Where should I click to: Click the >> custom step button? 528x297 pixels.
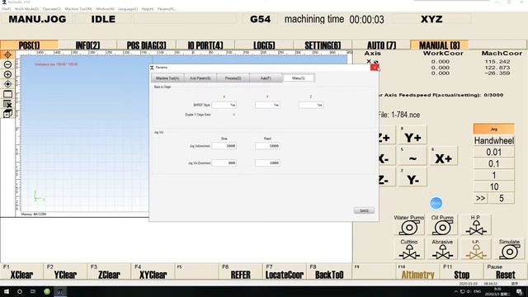(x=480, y=198)
